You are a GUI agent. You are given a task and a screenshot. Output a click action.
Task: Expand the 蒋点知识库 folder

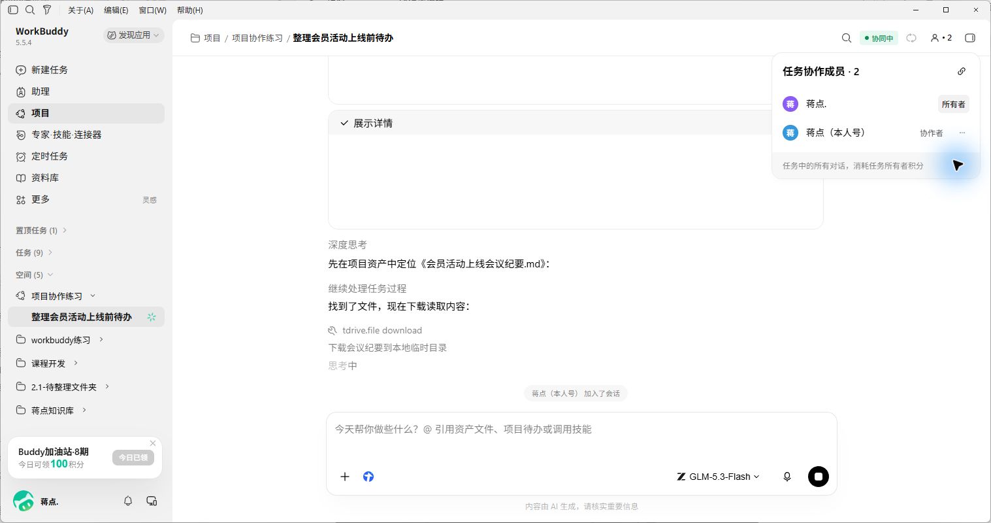tap(84, 411)
